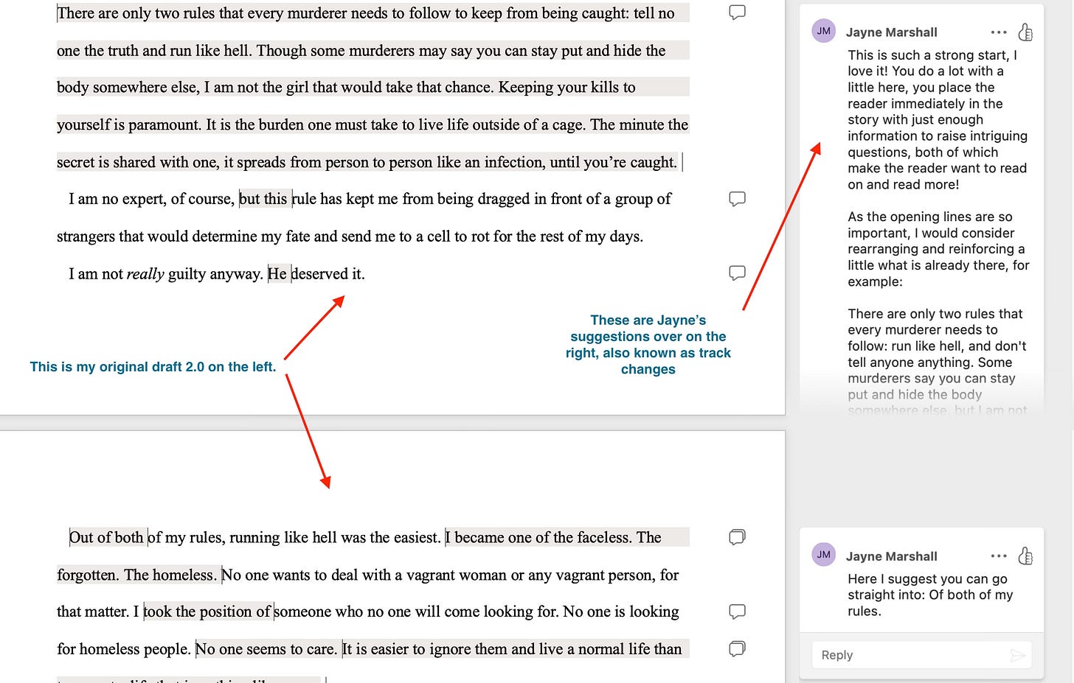
Task: Click the highlighted word "He" before "deserved it"
Action: (277, 274)
